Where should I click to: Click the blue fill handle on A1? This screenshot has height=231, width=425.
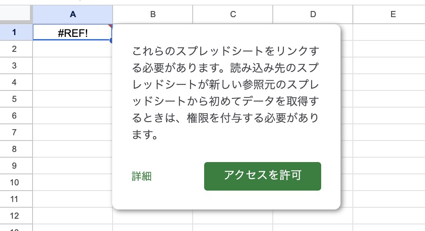click(x=111, y=40)
